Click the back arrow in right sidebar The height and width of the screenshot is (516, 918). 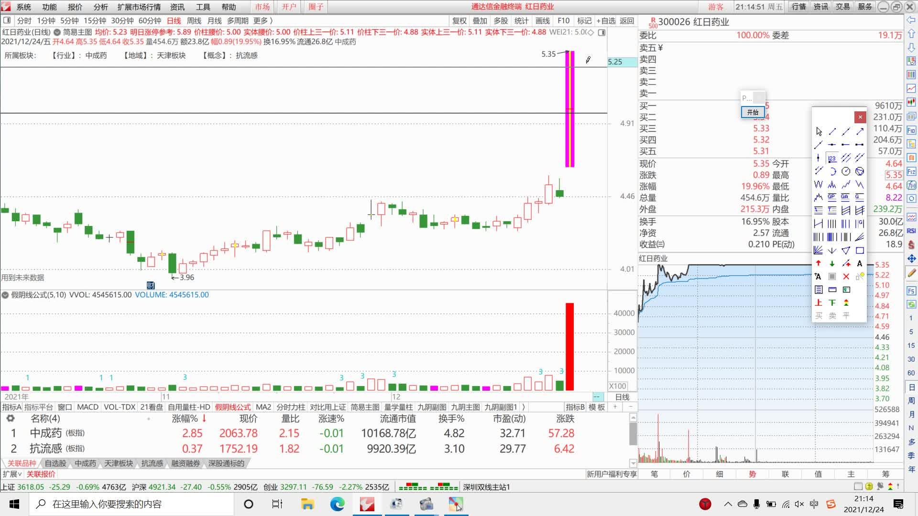click(x=911, y=20)
